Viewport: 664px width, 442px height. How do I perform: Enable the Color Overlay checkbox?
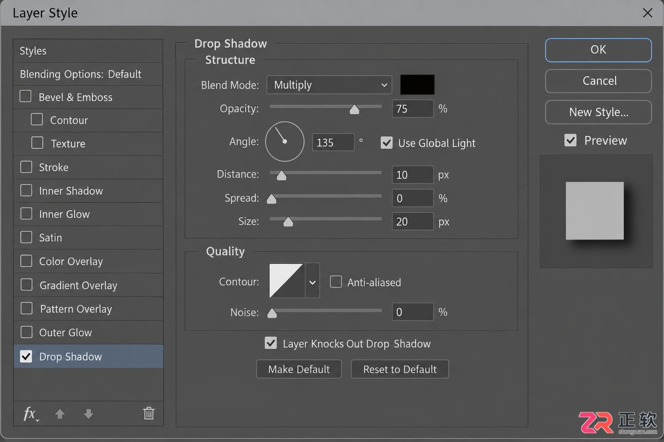pos(26,261)
